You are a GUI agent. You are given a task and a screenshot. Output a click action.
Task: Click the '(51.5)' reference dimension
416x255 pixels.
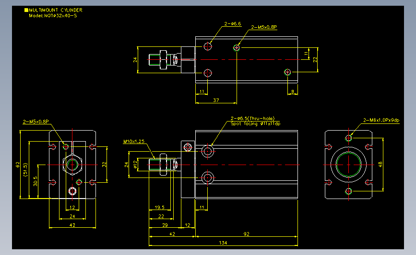(25, 170)
